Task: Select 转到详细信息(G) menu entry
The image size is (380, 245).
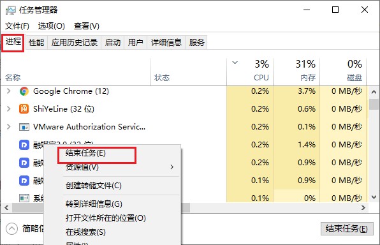Action: 94,204
